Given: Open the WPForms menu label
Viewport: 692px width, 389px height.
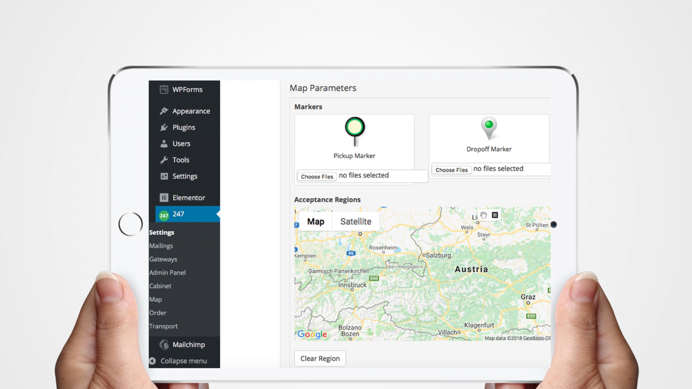Looking at the screenshot, I should (187, 89).
